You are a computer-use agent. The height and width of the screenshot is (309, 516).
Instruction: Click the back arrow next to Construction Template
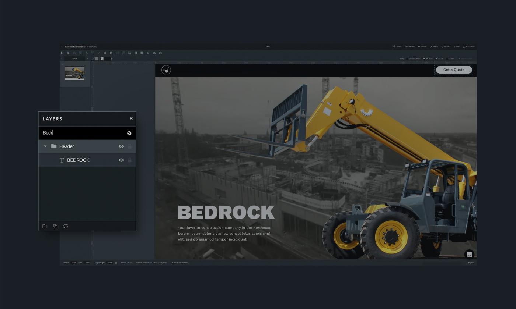tap(62, 47)
